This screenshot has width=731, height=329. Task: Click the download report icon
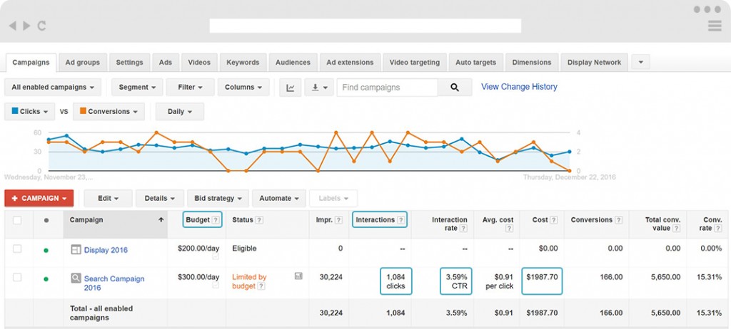tap(318, 88)
